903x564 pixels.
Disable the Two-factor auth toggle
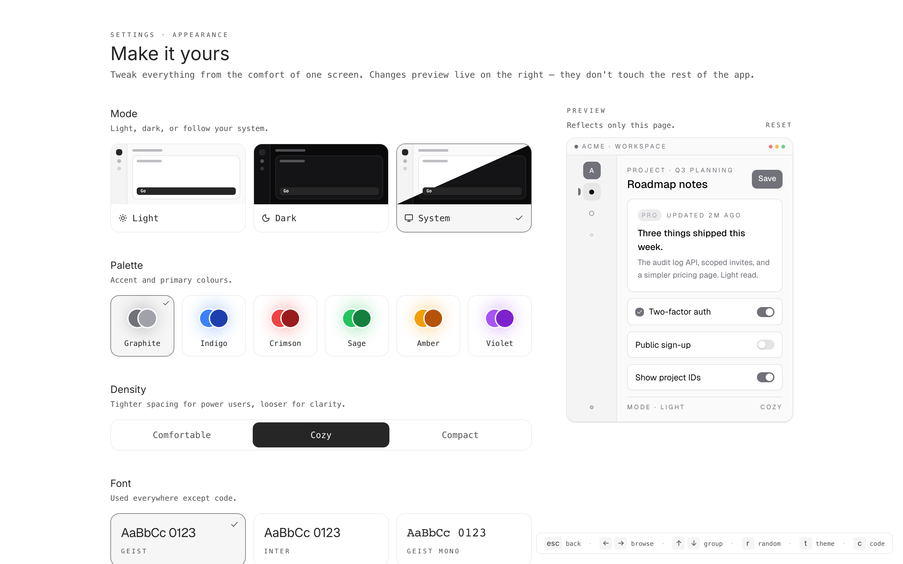[x=765, y=312]
